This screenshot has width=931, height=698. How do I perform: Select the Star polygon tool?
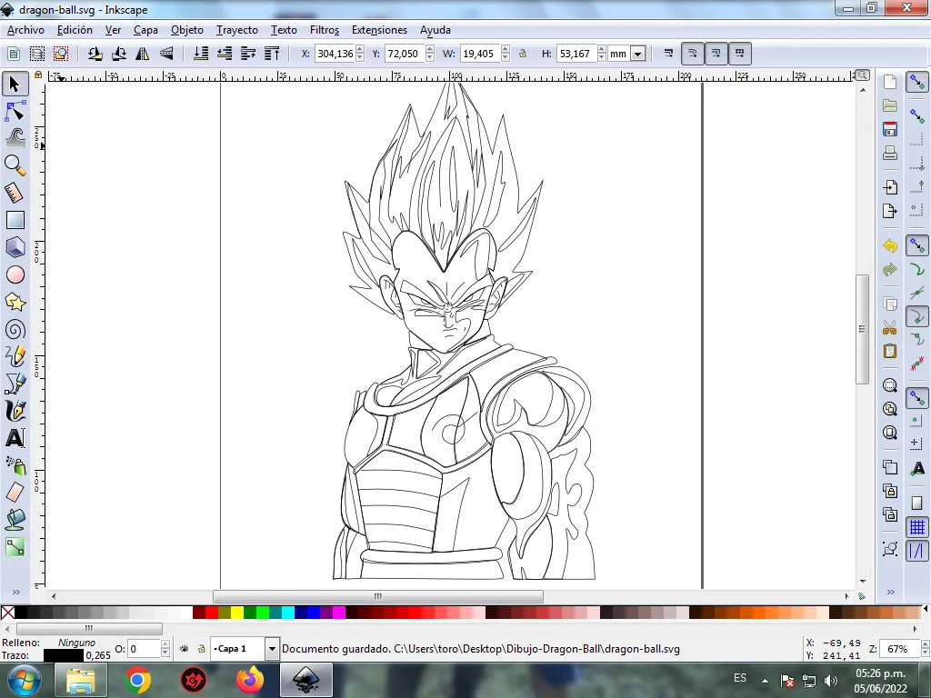[15, 302]
